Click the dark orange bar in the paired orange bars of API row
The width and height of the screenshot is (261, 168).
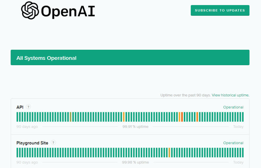[x=182, y=117]
